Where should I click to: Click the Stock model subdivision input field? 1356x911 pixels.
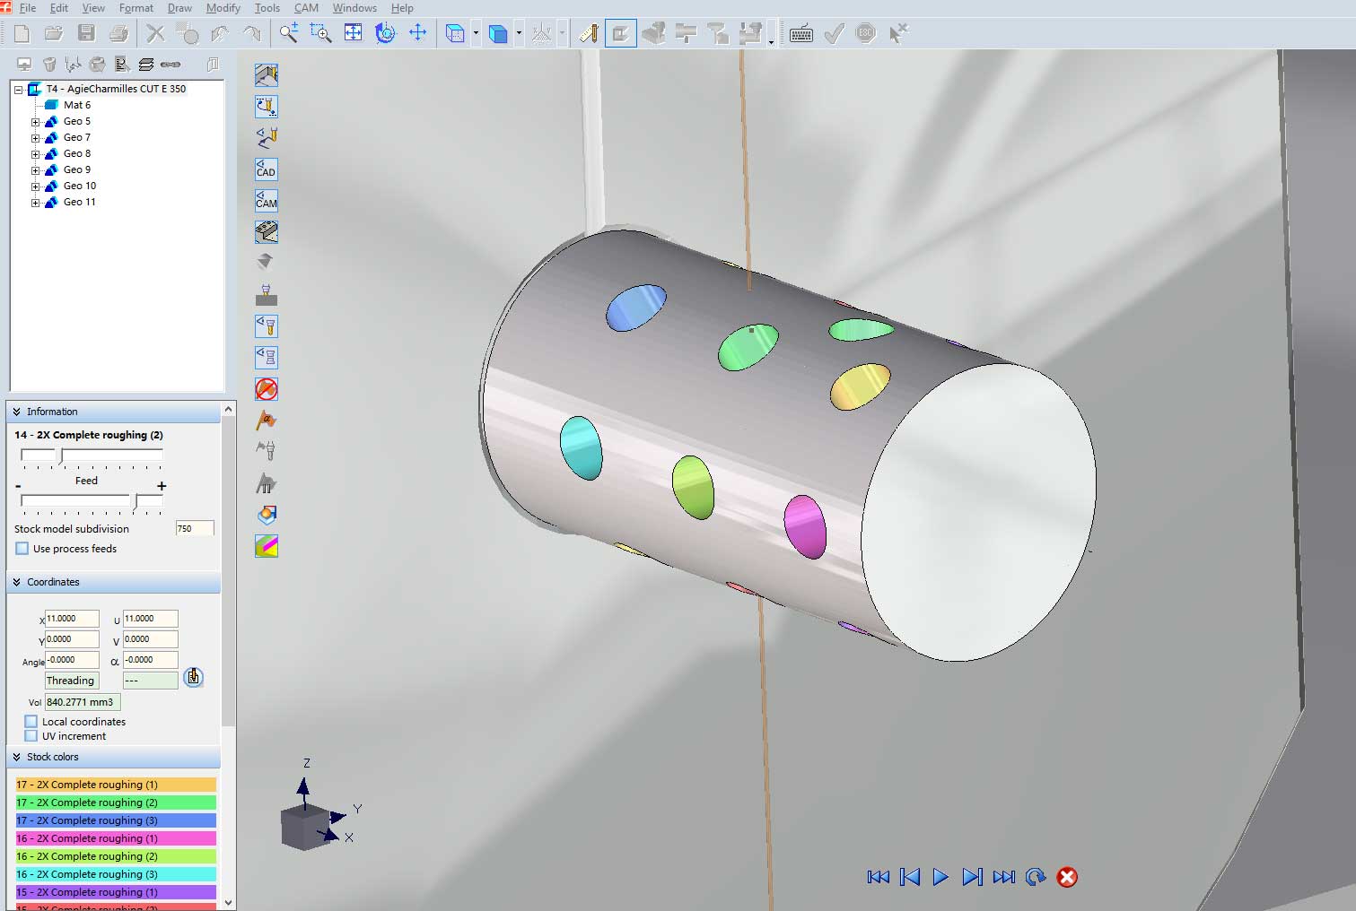pyautogui.click(x=194, y=529)
